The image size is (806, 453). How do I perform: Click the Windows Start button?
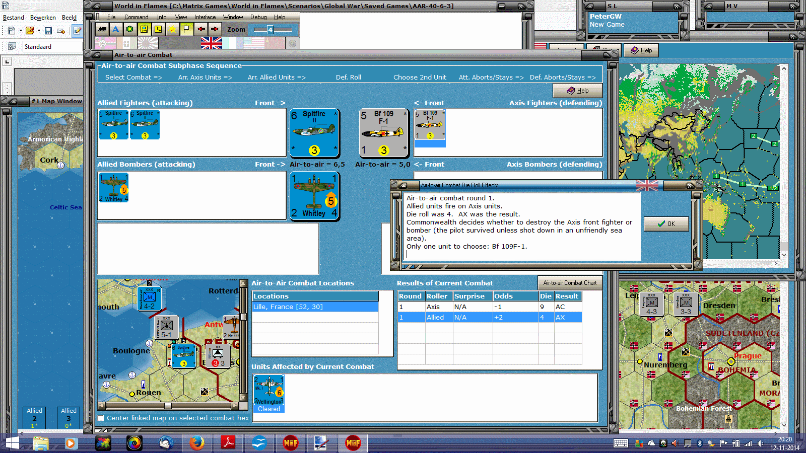(12, 443)
